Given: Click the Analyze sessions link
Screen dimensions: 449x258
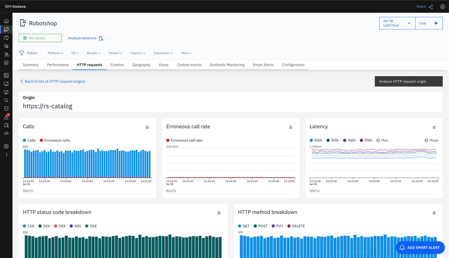Looking at the screenshot, I should click(x=82, y=38).
